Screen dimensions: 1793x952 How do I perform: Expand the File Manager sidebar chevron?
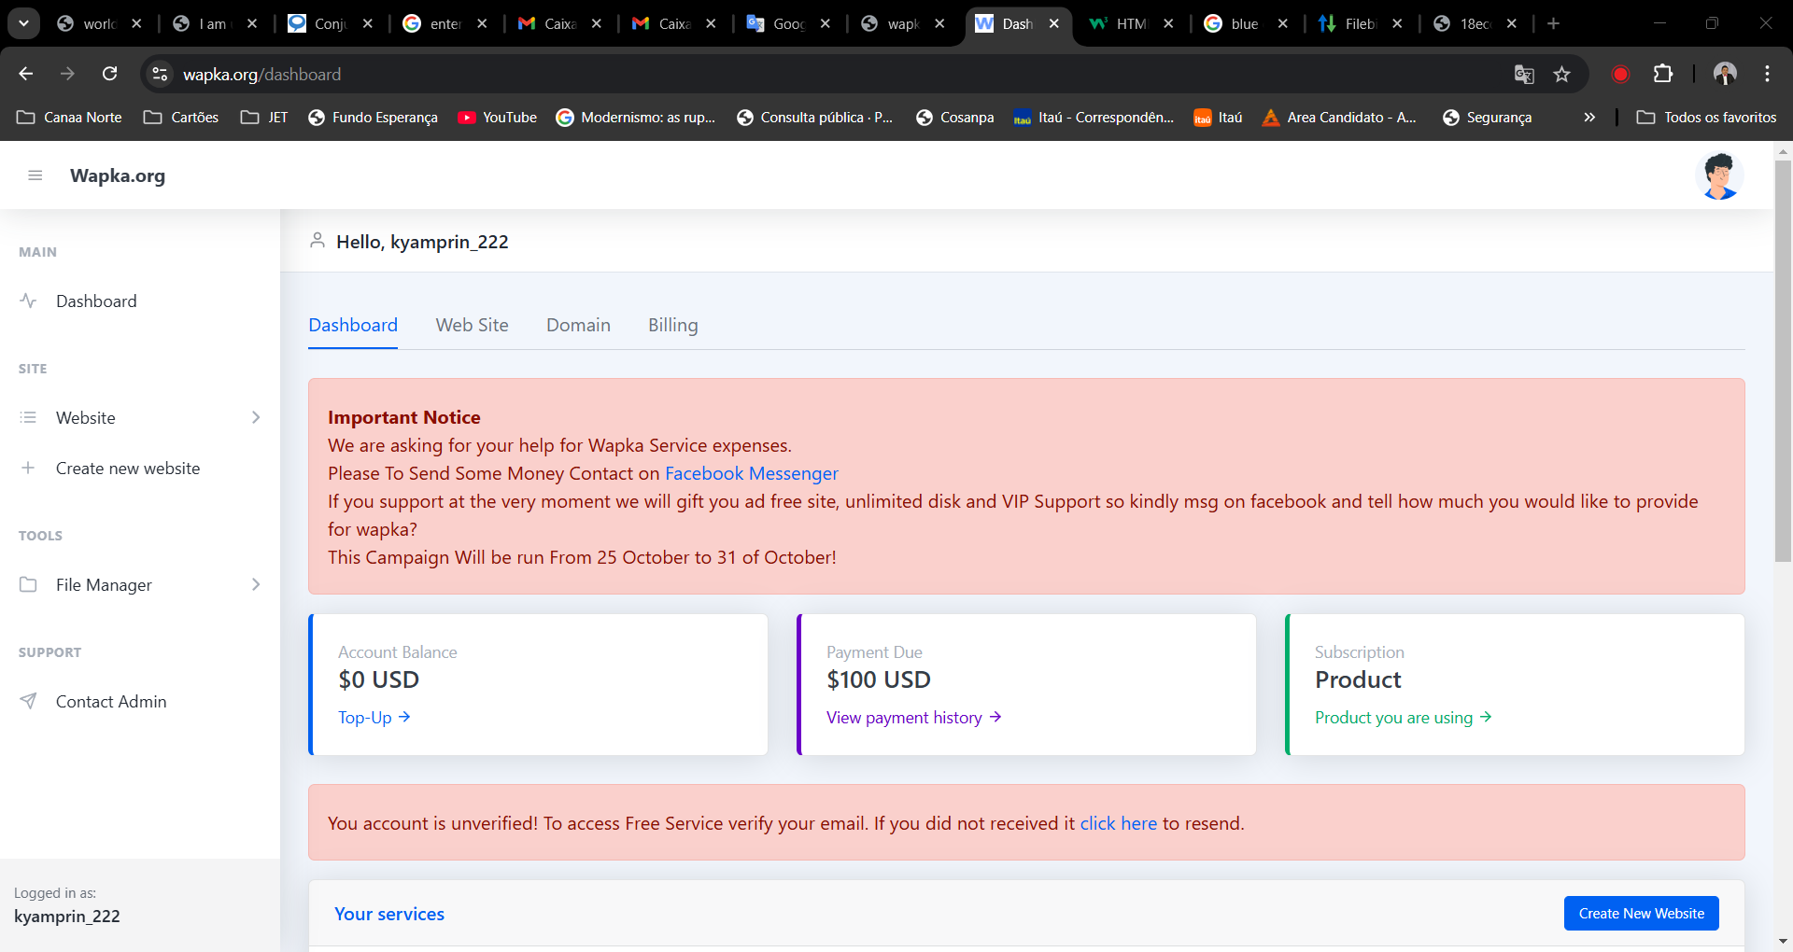(x=256, y=584)
